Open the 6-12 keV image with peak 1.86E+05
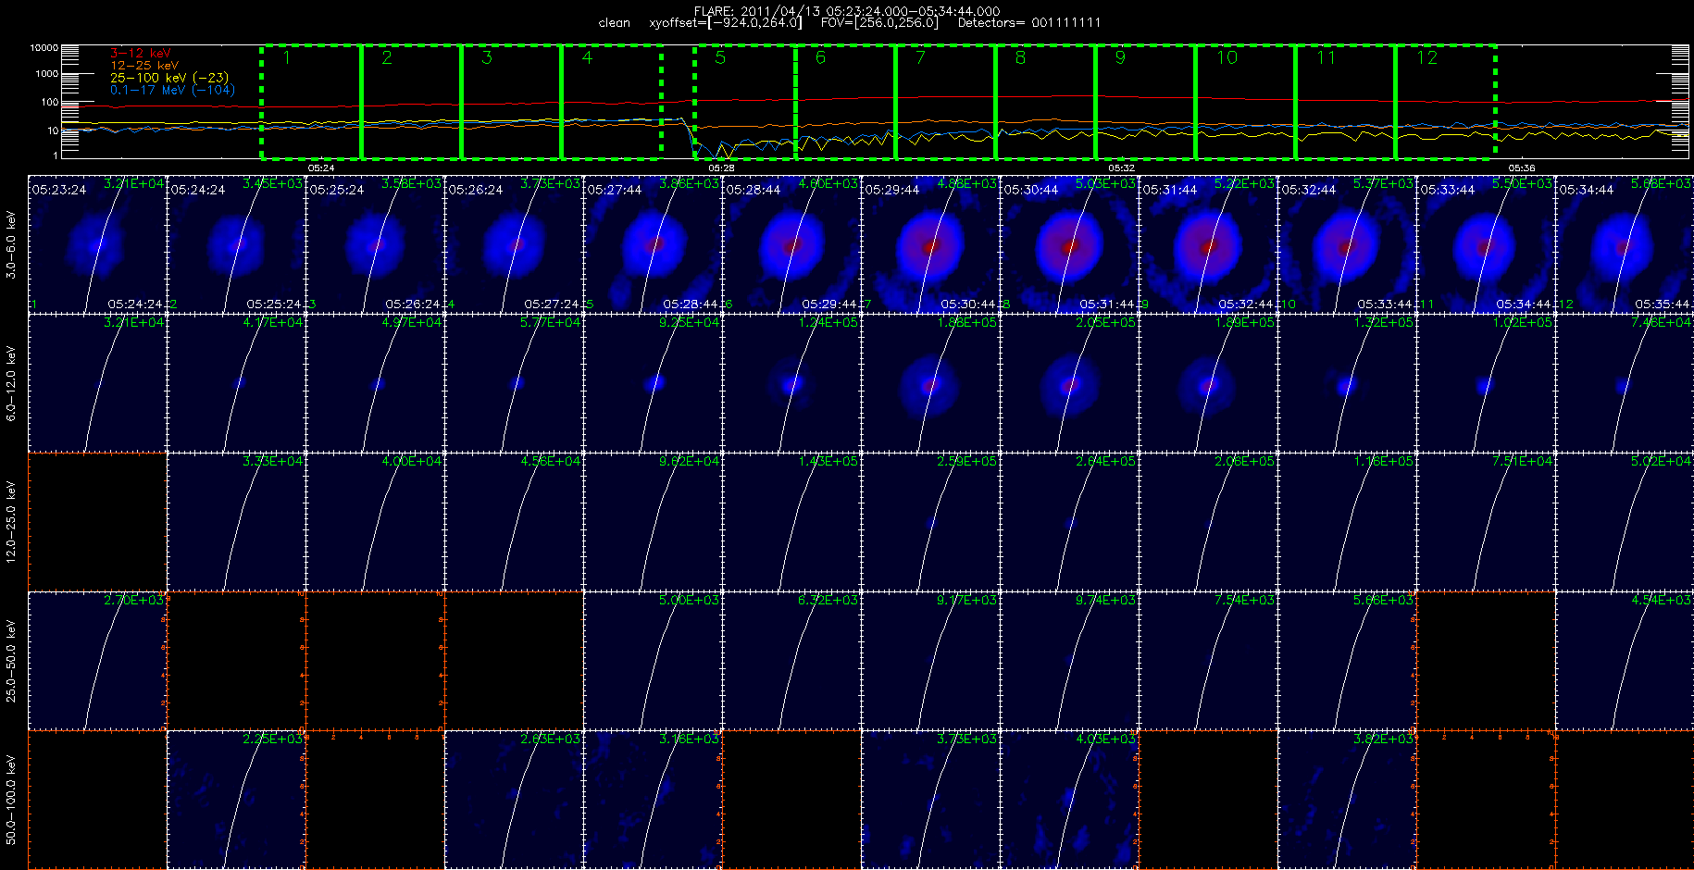1694x870 pixels. click(930, 383)
